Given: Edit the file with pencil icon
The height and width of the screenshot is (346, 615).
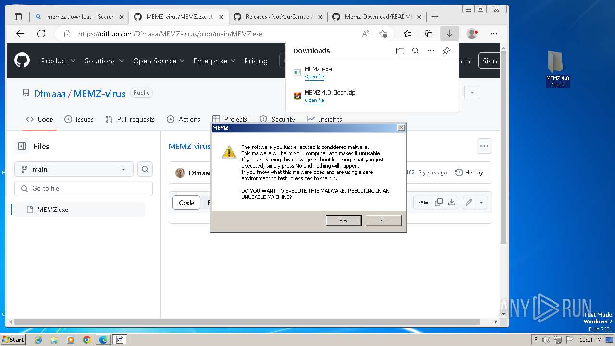Looking at the screenshot, I should (468, 202).
